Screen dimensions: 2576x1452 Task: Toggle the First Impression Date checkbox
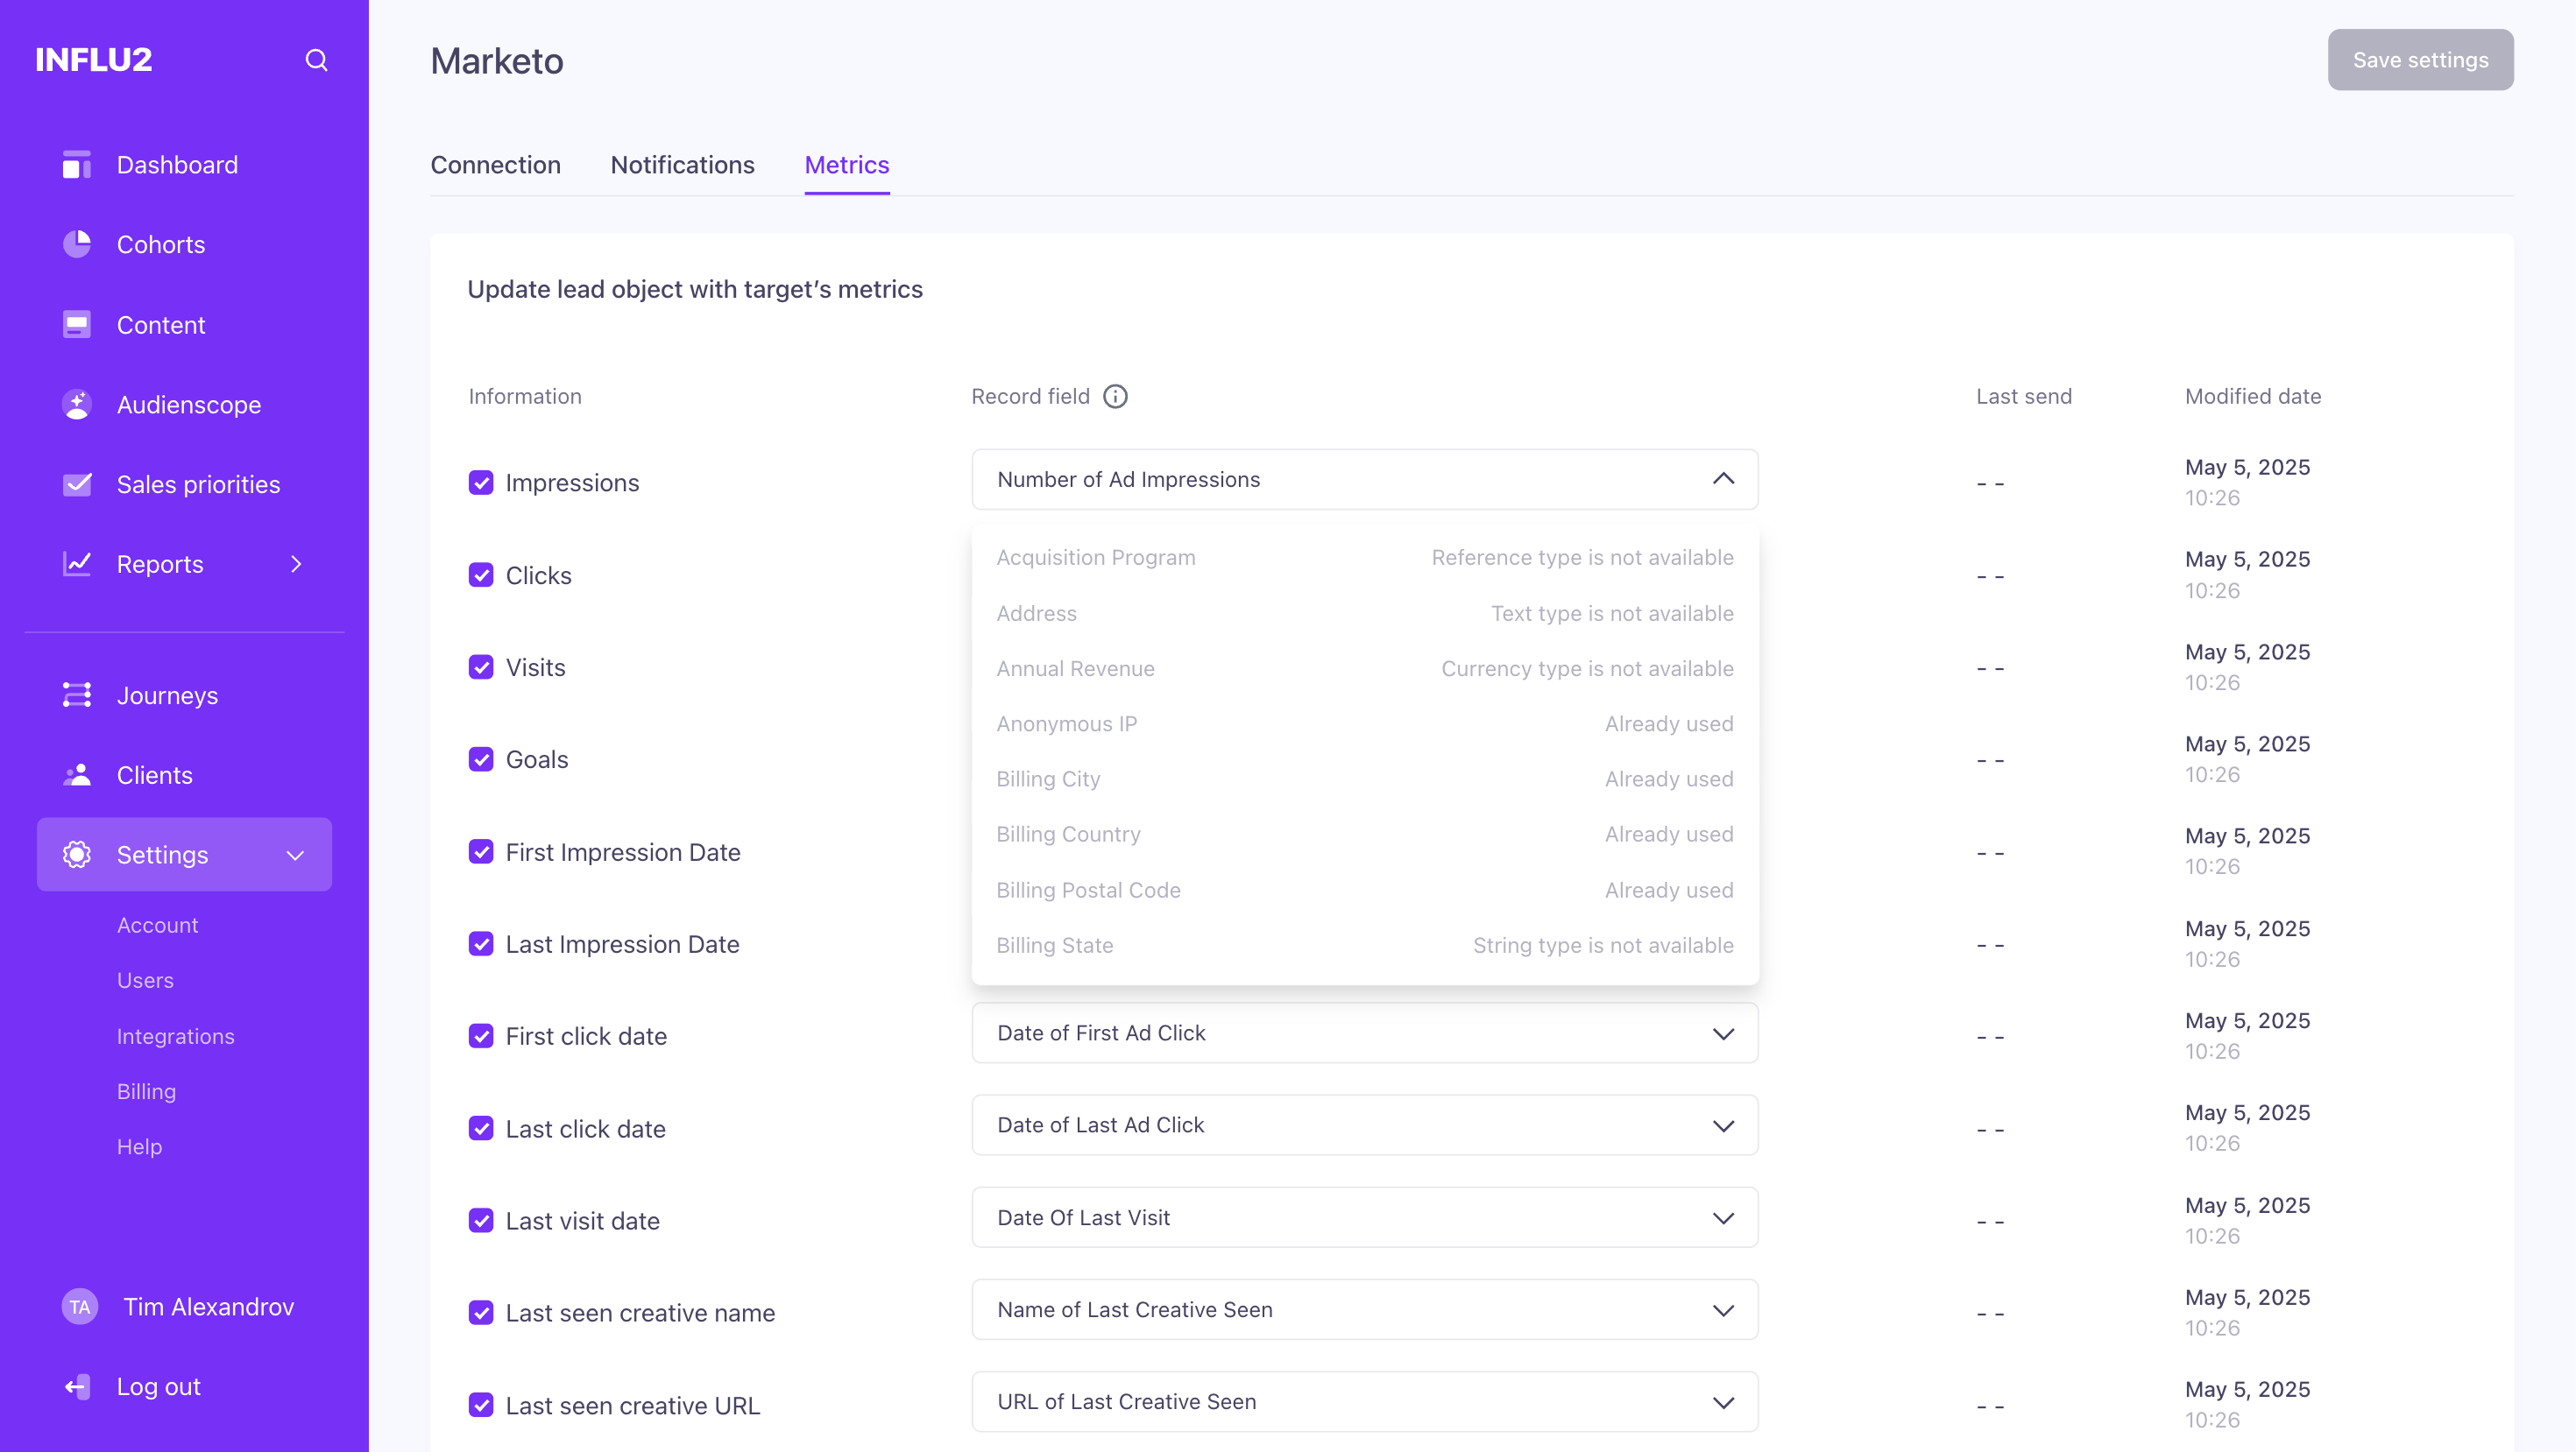tap(481, 852)
